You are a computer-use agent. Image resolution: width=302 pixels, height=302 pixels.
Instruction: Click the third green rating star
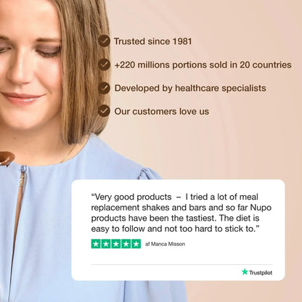(x=116, y=244)
